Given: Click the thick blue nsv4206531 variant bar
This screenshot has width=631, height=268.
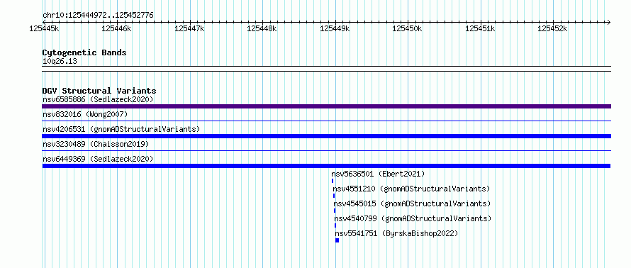Looking at the screenshot, I should click(x=326, y=136).
